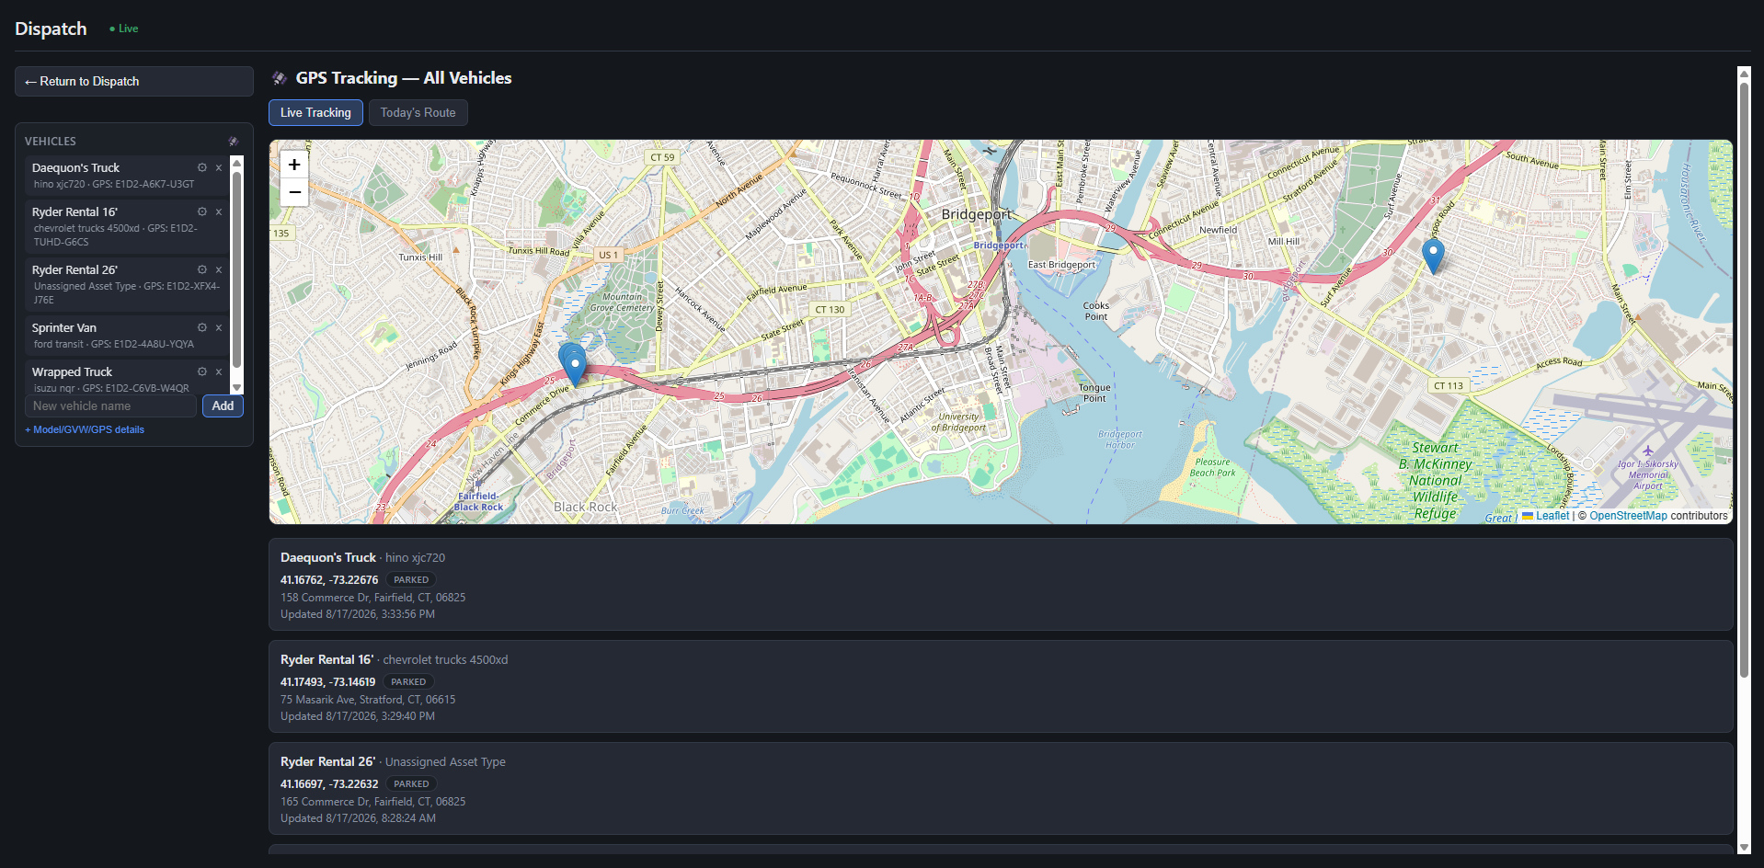Click Updated 8/17/2026, 8:28:24 AM text
Viewport: 1764px width, 868px height.
tap(358, 818)
